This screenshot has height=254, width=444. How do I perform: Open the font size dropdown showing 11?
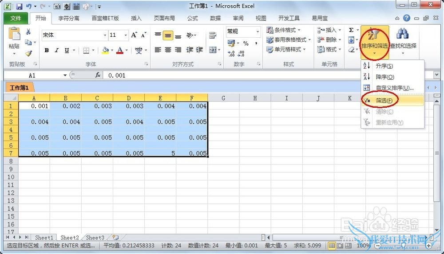[126, 35]
